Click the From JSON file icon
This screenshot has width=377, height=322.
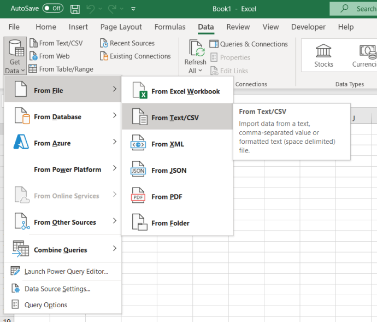[x=138, y=169]
